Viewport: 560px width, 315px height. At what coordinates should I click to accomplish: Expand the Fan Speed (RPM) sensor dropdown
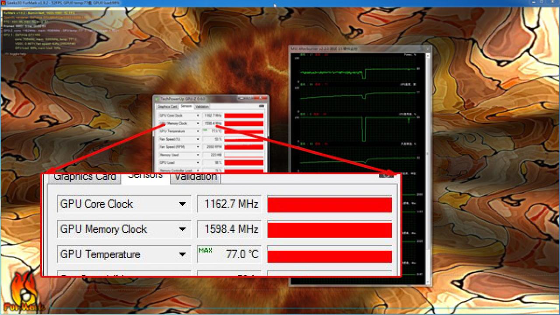198,147
